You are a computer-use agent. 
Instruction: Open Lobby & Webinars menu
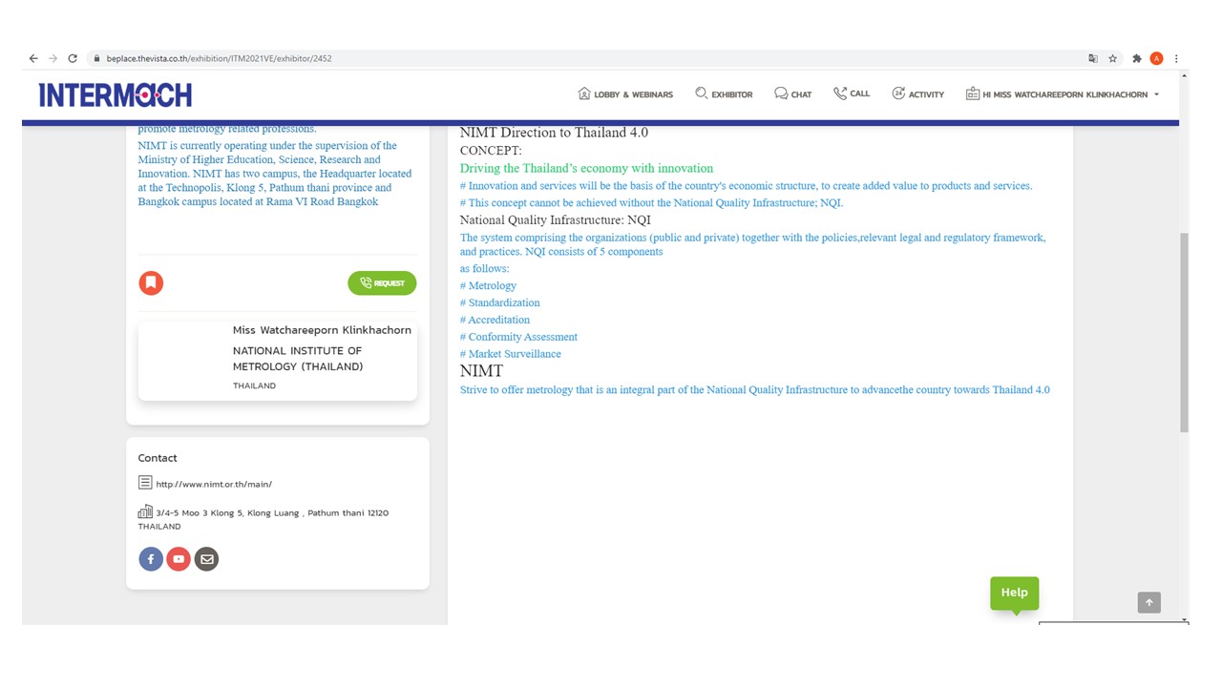coord(625,94)
